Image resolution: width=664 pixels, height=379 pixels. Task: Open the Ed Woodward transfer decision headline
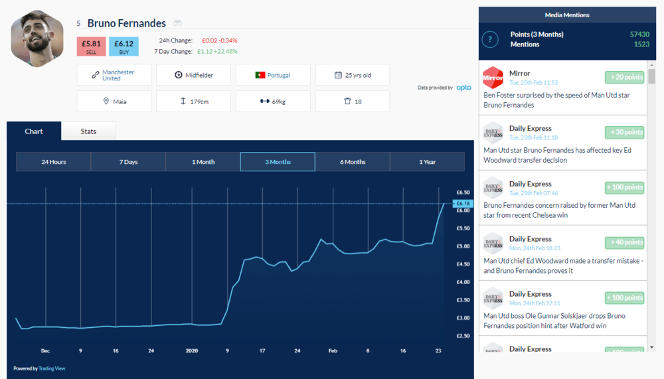557,155
